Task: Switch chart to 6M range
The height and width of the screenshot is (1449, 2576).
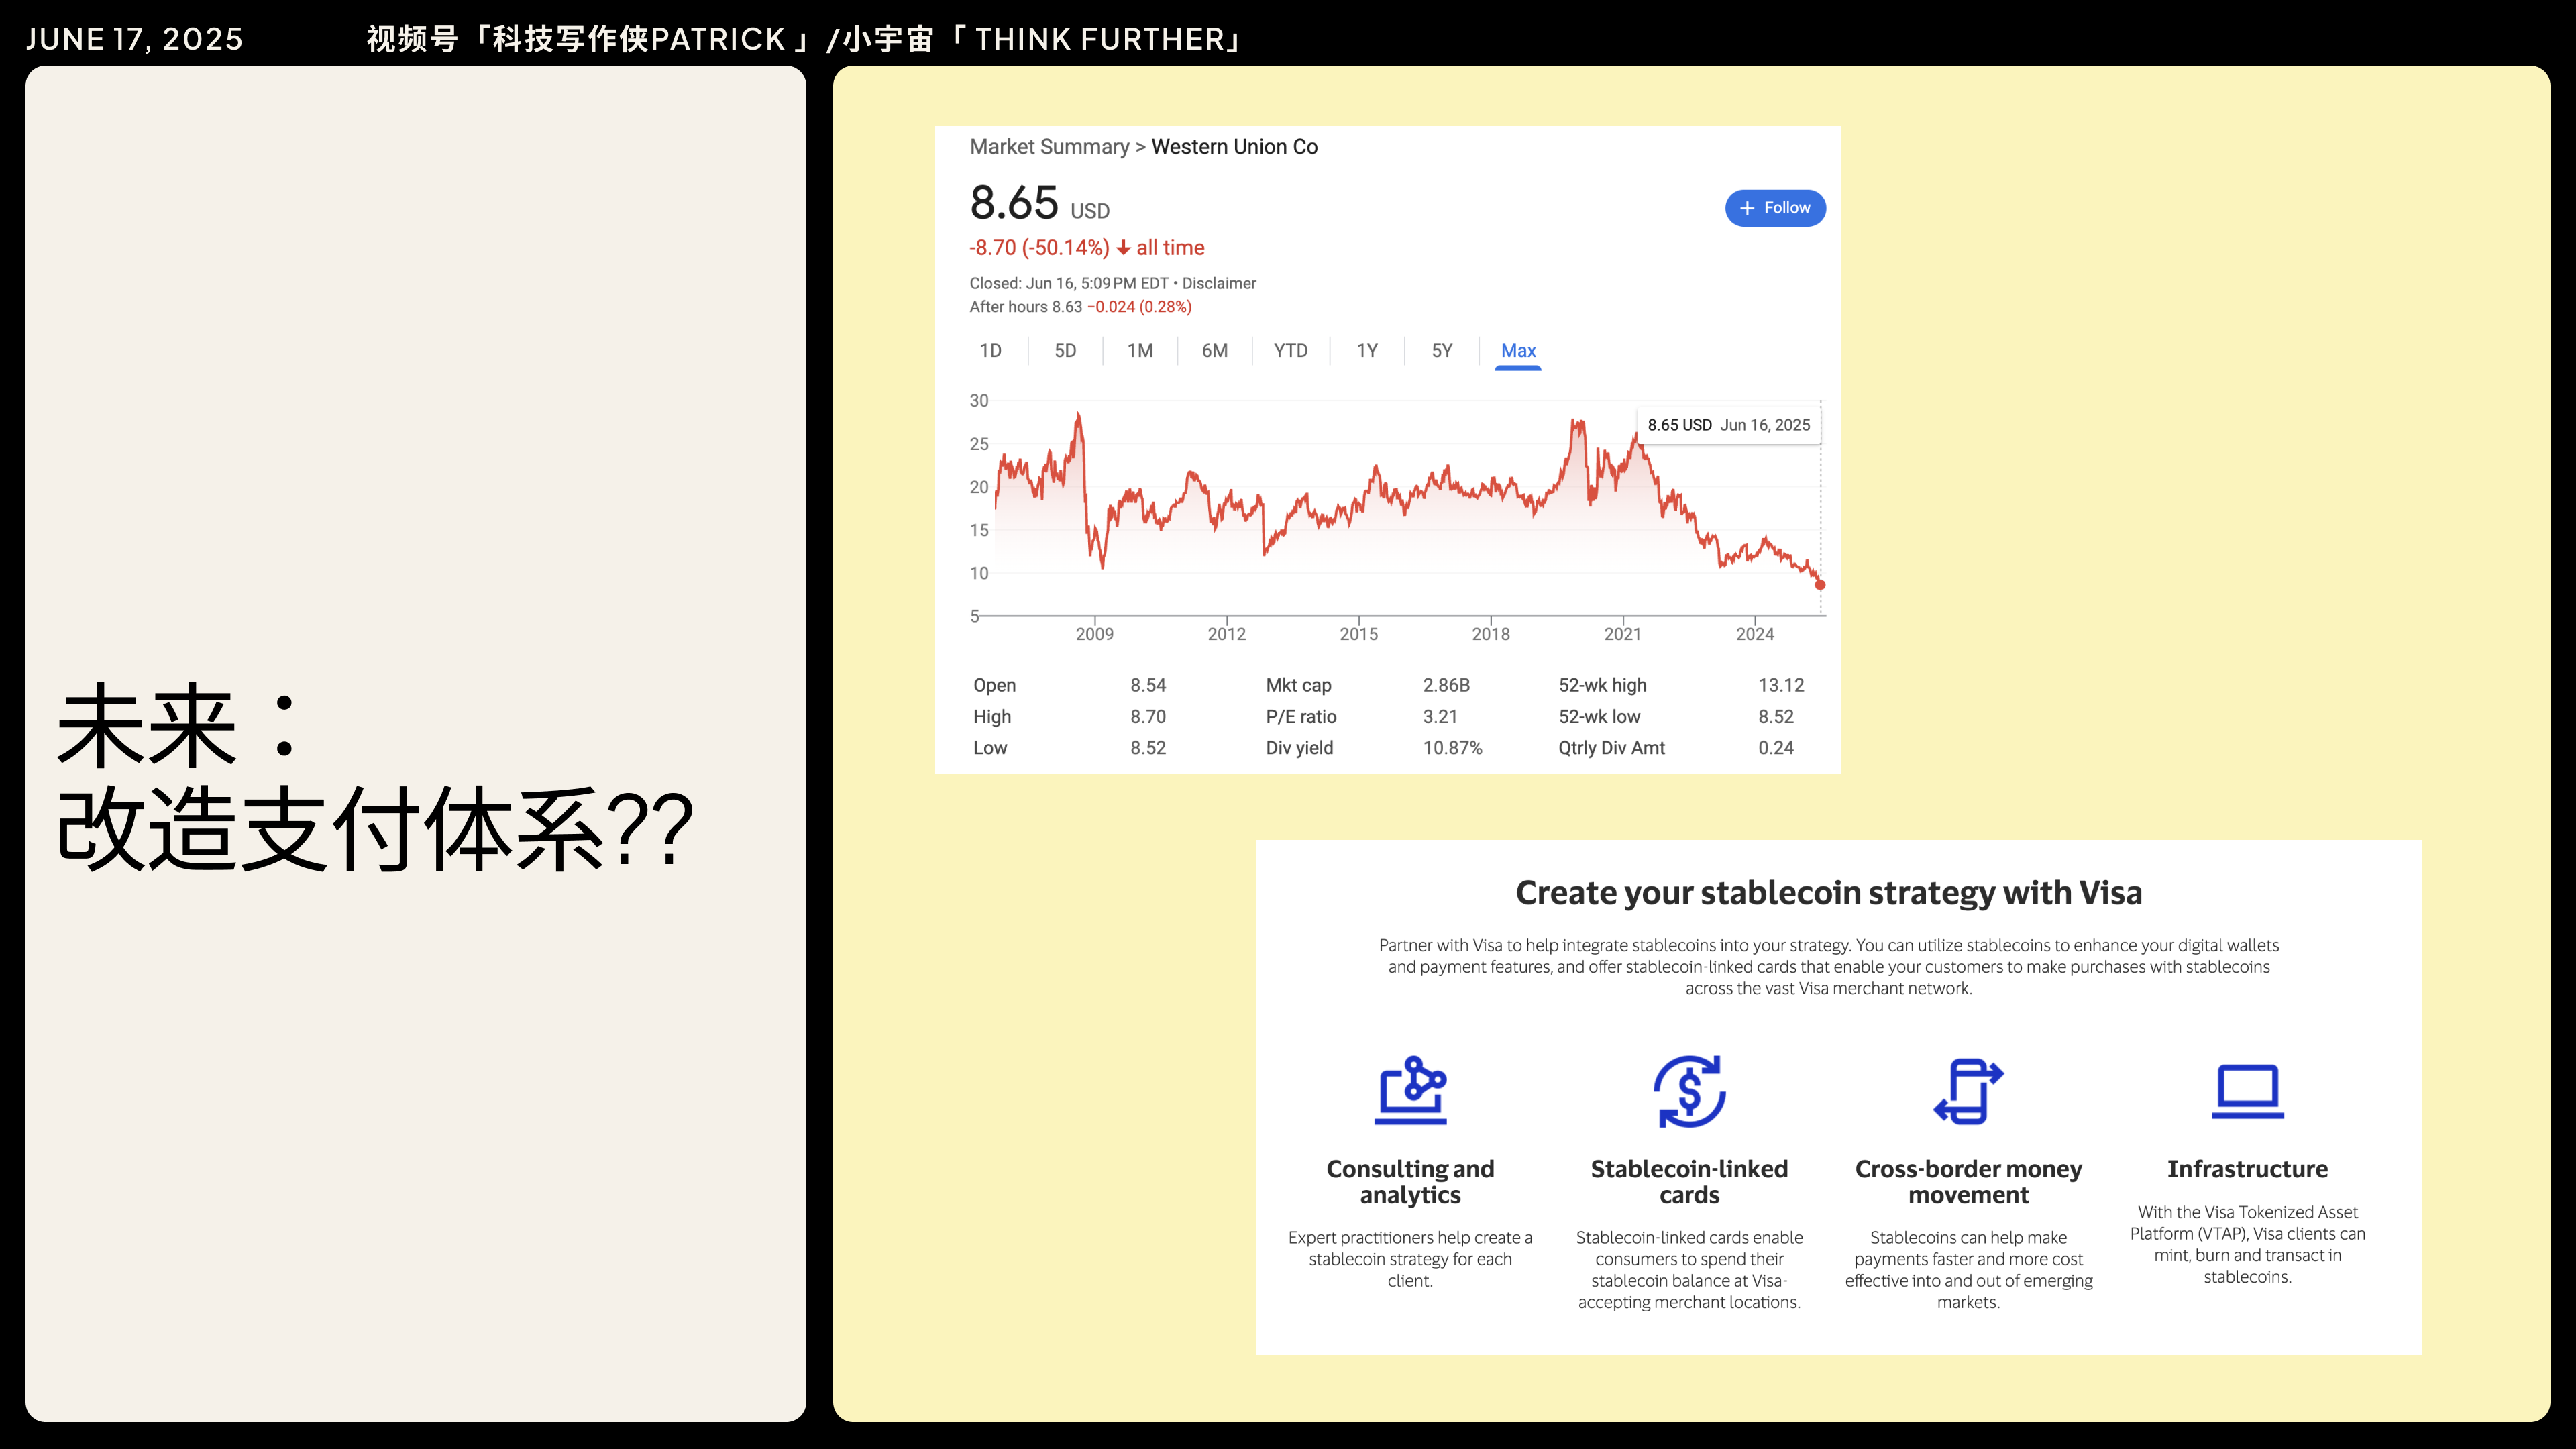Action: tap(1214, 351)
